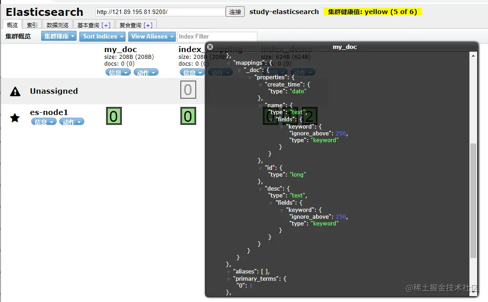Click the cluster health yellow status label
This screenshot has height=302, width=488.
click(x=372, y=12)
